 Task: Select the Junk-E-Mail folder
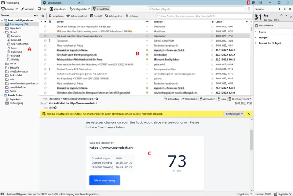point(16,75)
